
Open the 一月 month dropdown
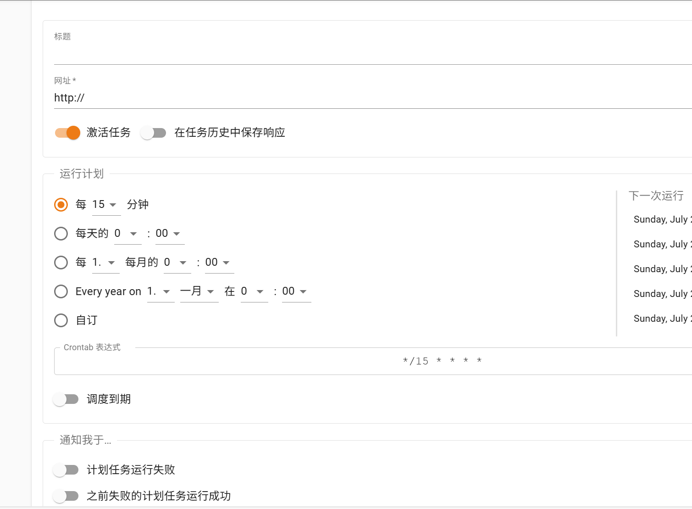(199, 291)
